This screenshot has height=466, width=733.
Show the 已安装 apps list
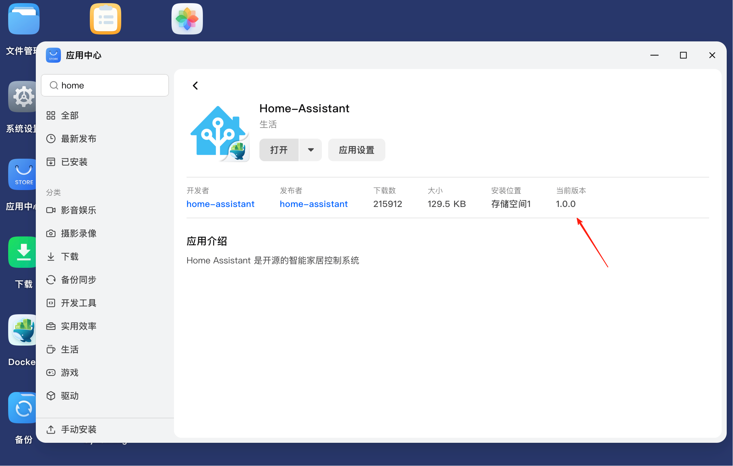pyautogui.click(x=74, y=162)
